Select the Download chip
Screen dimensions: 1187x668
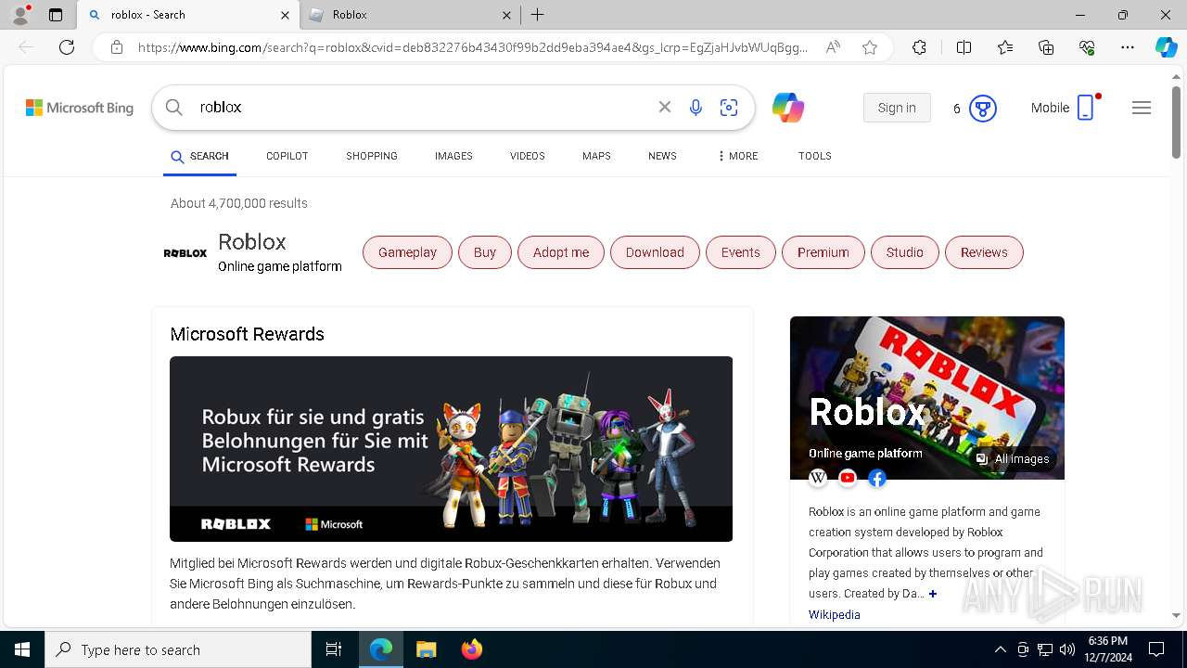click(x=655, y=252)
